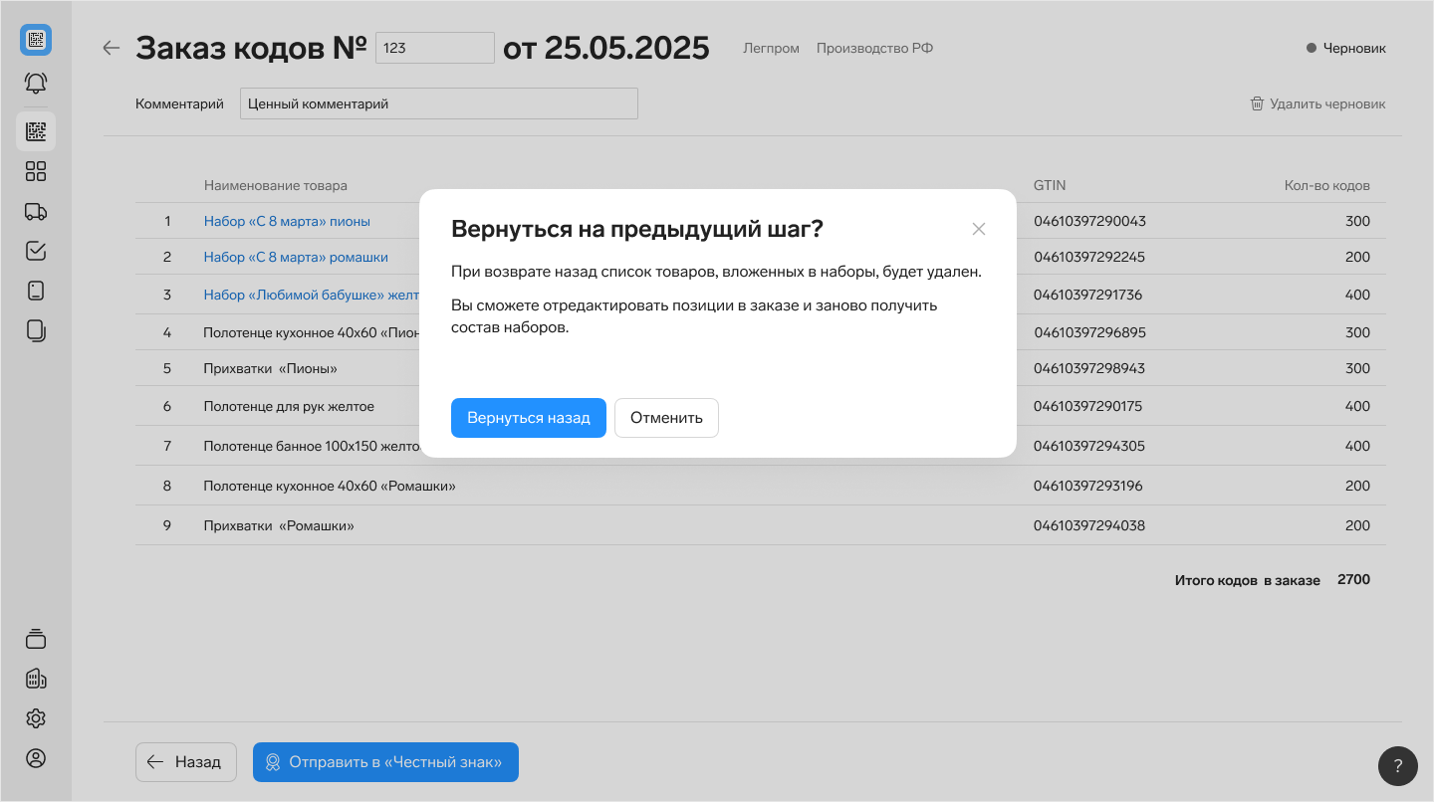The image size is (1434, 802).
Task: Click "Отправить в «Честный знак»" button
Action: click(385, 762)
